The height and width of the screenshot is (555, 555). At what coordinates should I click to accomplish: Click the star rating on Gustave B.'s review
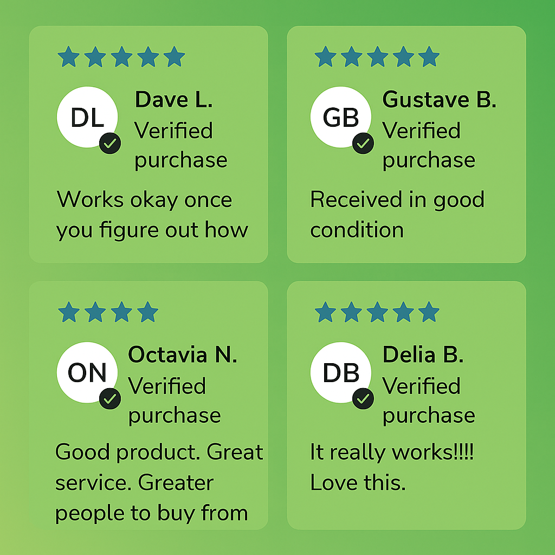coord(377,56)
